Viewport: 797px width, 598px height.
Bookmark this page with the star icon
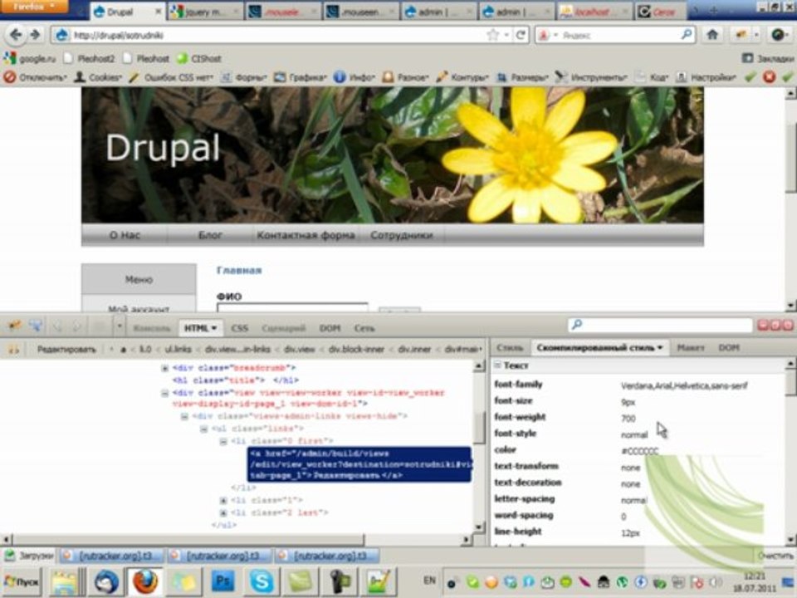(x=492, y=35)
